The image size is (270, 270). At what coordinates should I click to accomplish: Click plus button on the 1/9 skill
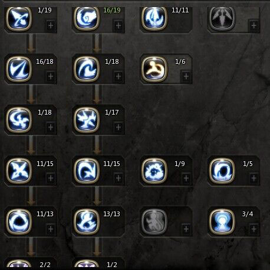[x=186, y=178]
